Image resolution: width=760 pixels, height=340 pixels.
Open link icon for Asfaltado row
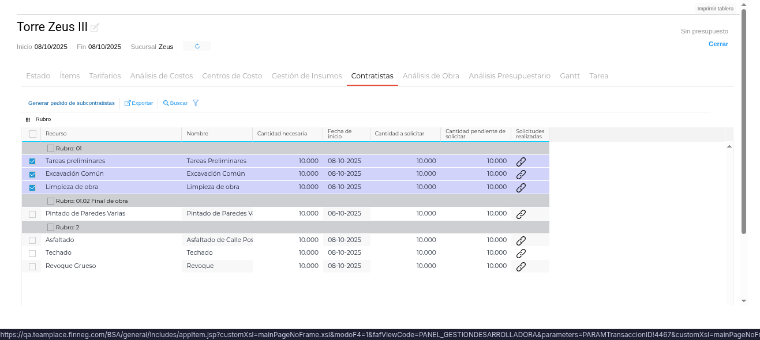[521, 240]
